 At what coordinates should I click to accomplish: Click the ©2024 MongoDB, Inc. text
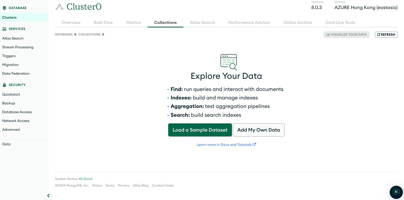(x=72, y=185)
